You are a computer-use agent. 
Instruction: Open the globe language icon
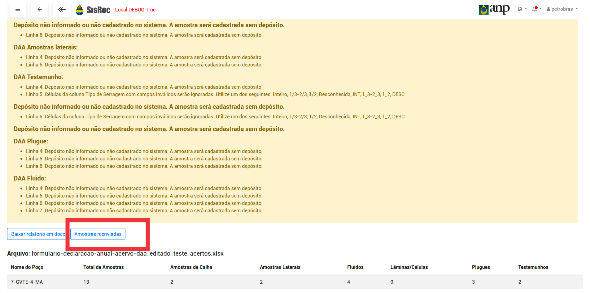(x=520, y=9)
